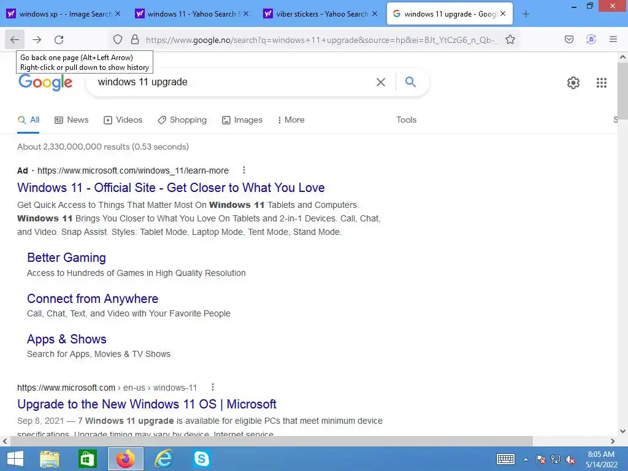Open the Windows Start menu
Viewport: 628px width, 471px height.
15,459
